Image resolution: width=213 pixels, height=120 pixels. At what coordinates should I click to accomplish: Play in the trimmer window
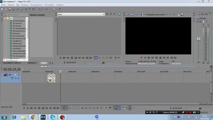(68, 58)
